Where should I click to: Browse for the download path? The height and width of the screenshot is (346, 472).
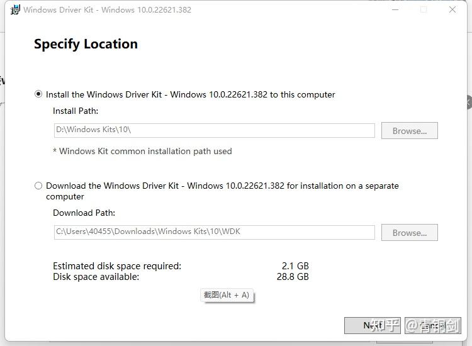point(410,233)
